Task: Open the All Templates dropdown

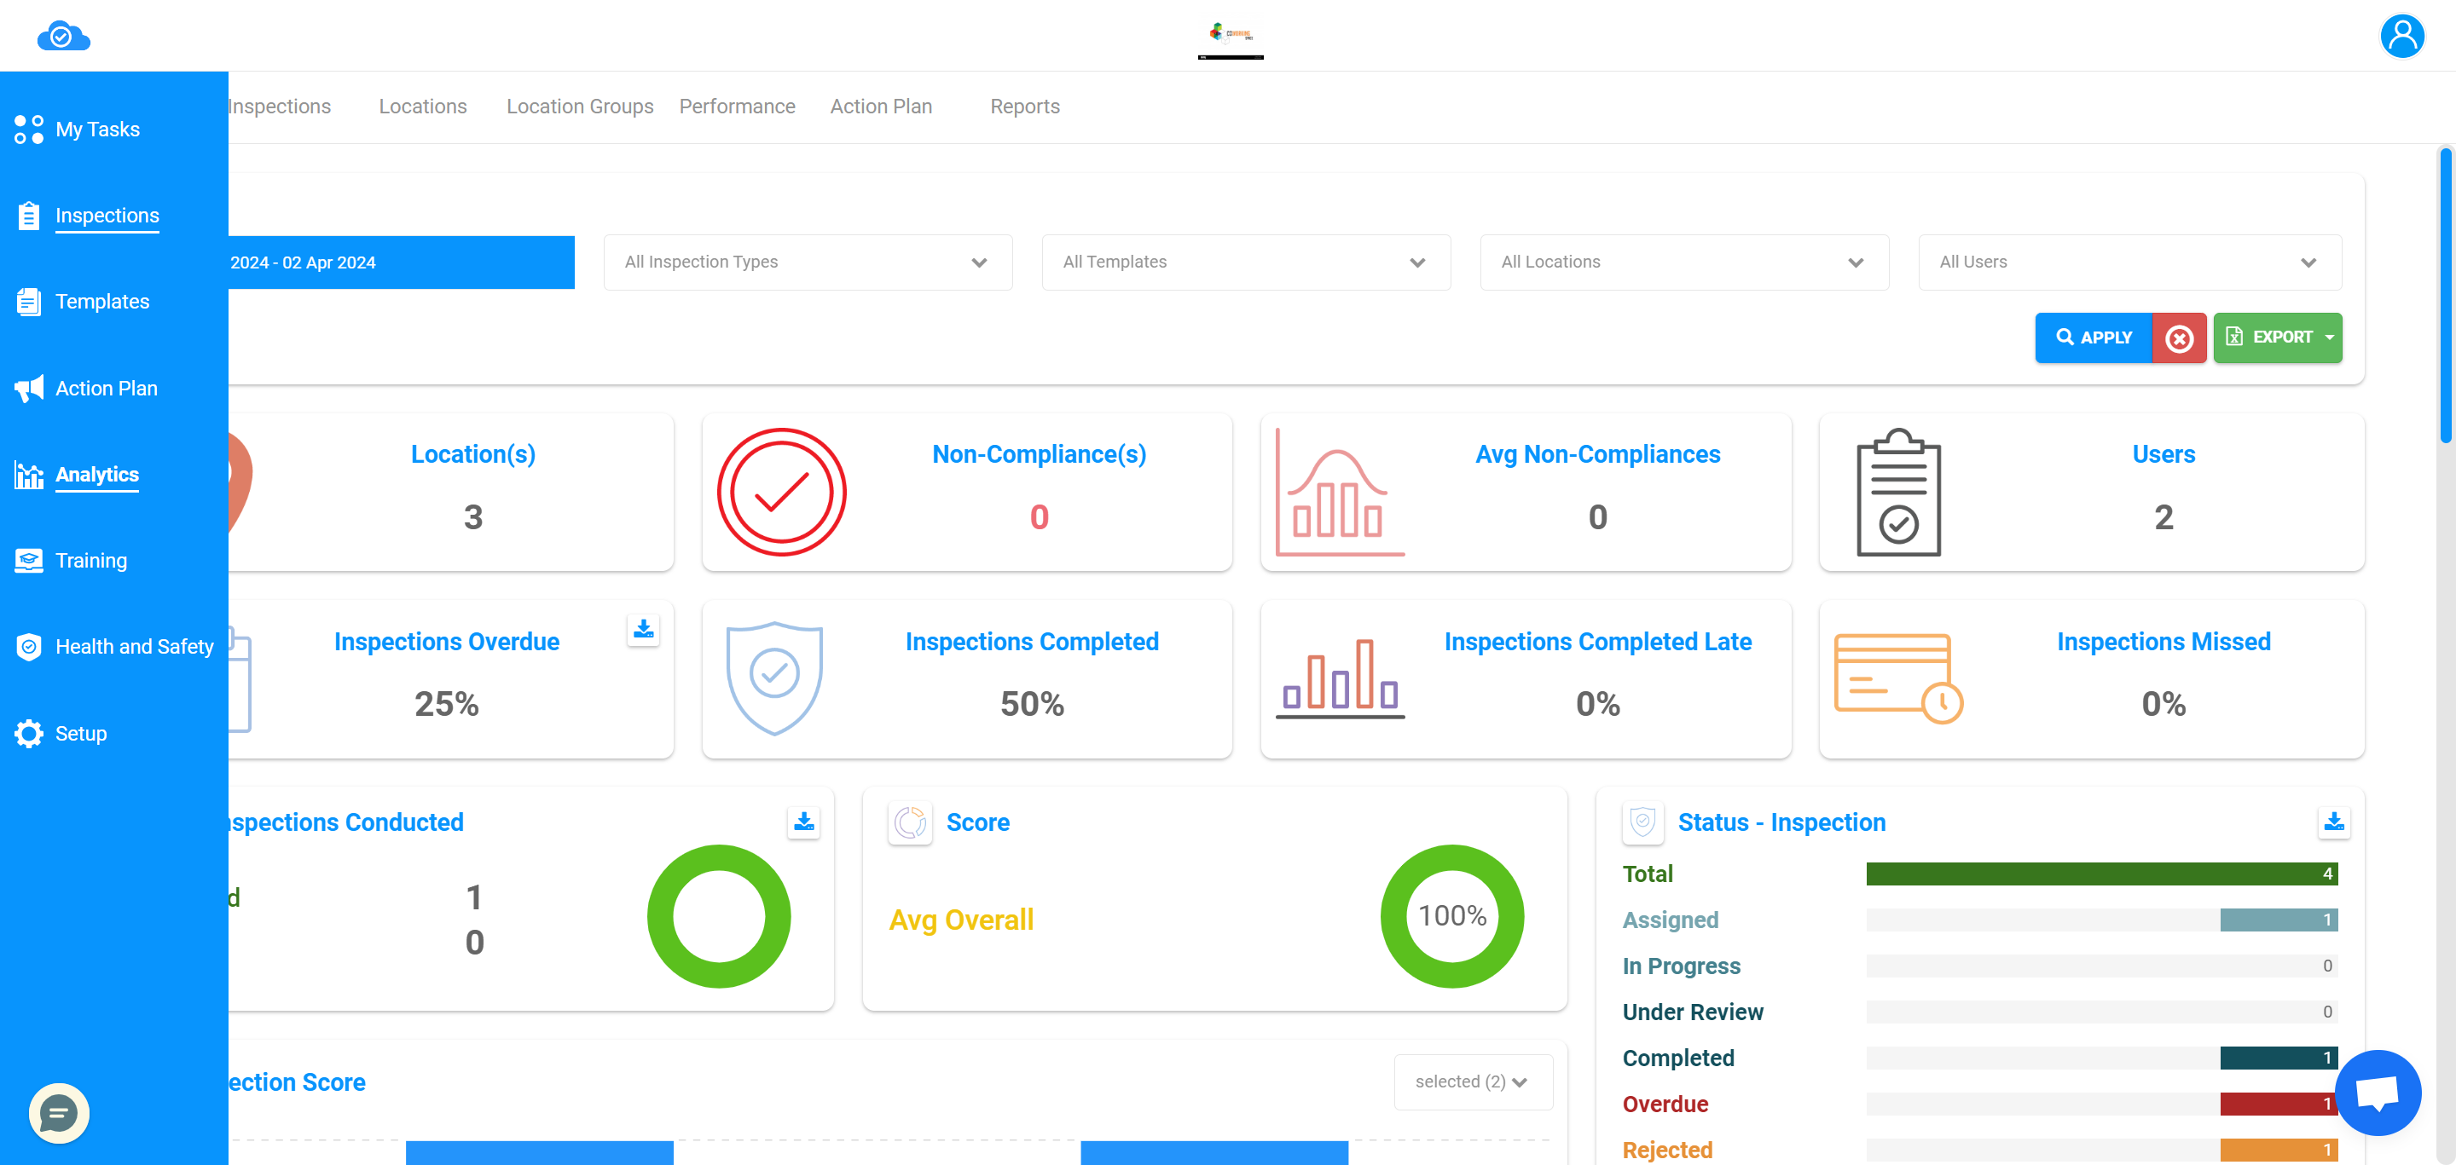Action: tap(1246, 262)
